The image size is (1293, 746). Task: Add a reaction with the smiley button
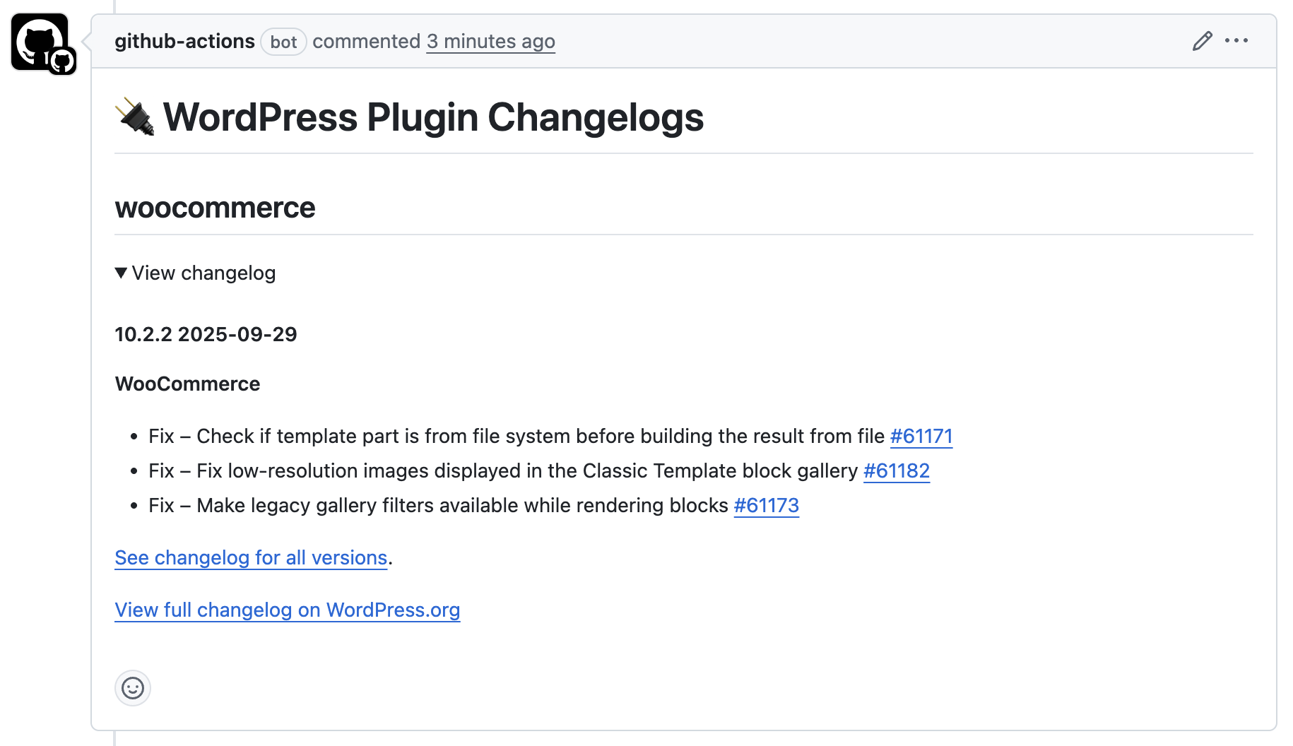pos(133,687)
